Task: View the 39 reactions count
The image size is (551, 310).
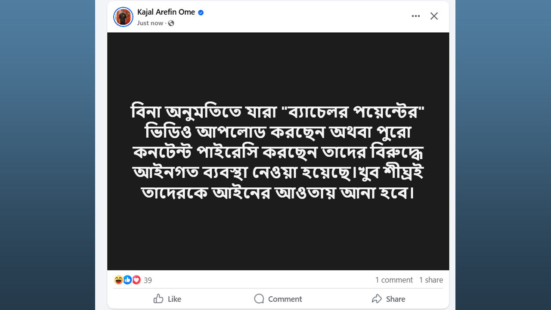Action: [148, 280]
